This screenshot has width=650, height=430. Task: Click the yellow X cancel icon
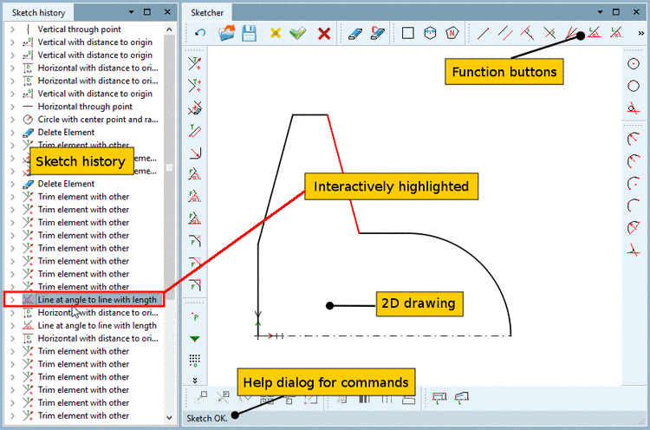(x=276, y=33)
